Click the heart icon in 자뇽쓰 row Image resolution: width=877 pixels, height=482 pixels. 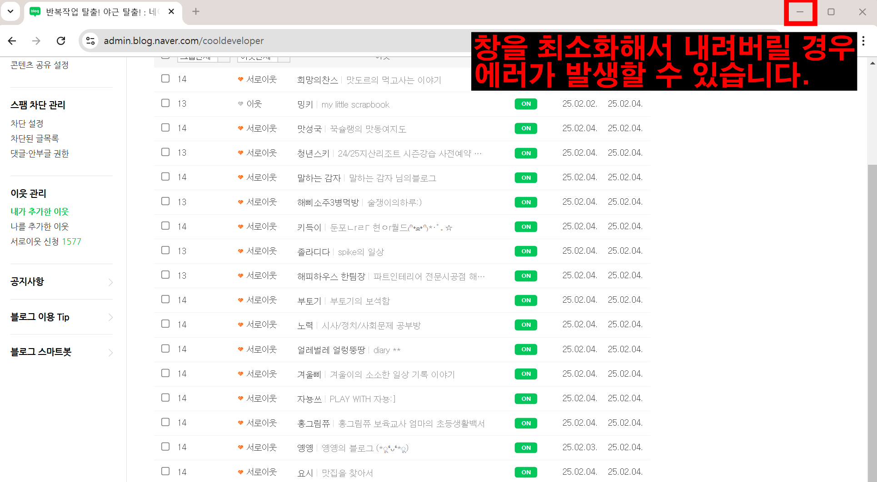coord(240,398)
